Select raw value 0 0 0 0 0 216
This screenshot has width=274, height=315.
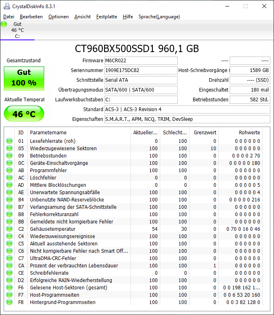pos(245,200)
